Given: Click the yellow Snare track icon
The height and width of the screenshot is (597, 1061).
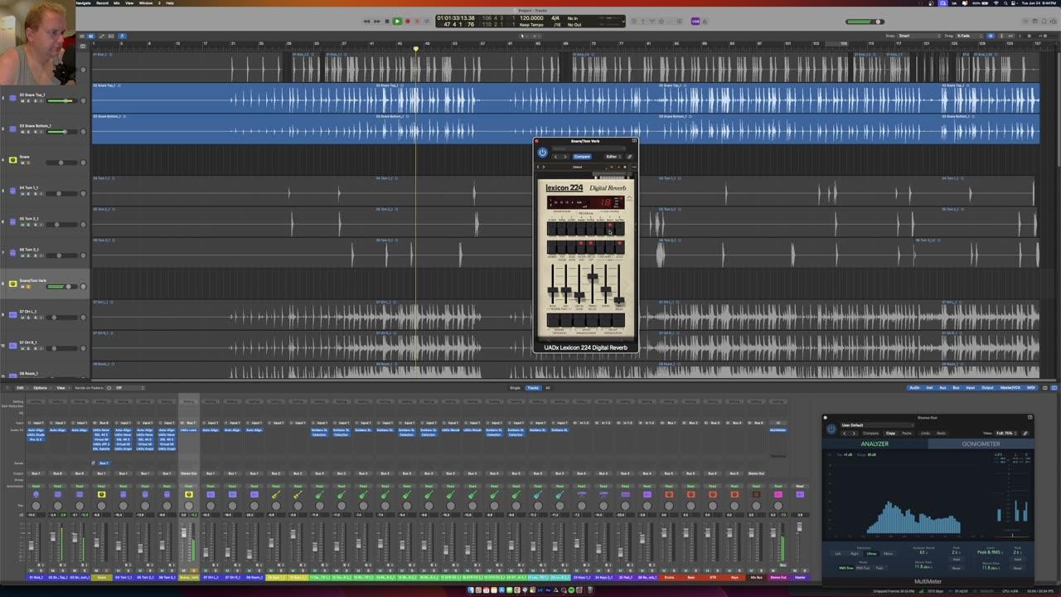Looking at the screenshot, I should pyautogui.click(x=12, y=159).
